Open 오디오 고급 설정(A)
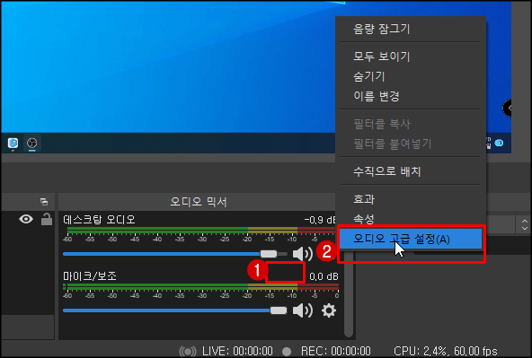Viewport: 532px width, 358px height. [x=411, y=240]
